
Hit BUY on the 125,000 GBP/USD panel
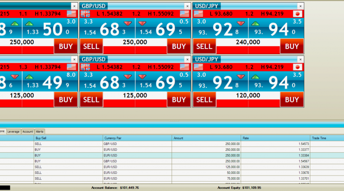point(179,99)
